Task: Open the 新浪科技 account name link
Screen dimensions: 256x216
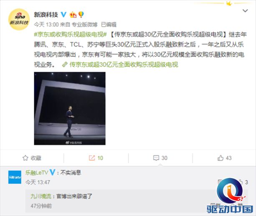Action: click(46, 15)
